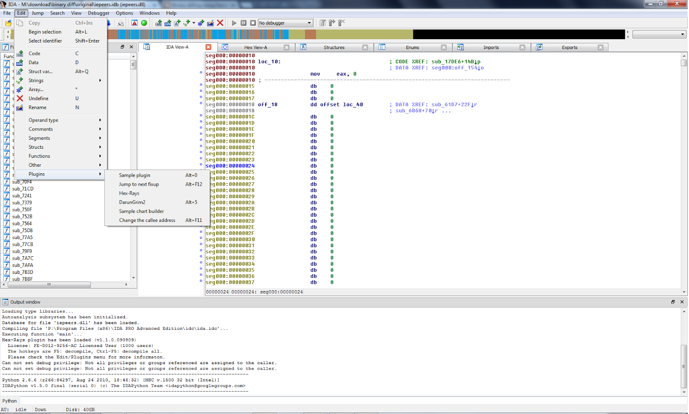Select sub_7AFA in the functions list

coord(22,265)
